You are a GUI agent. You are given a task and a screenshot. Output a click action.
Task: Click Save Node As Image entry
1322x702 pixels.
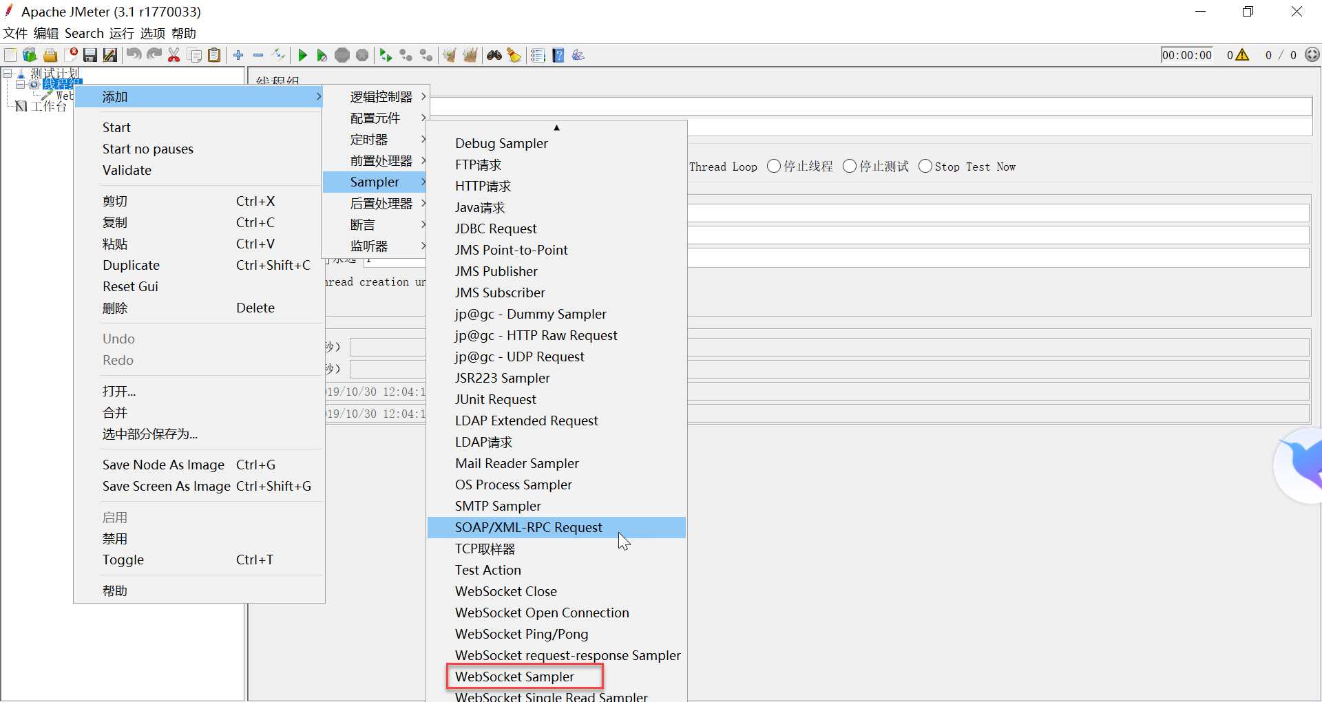(x=198, y=465)
